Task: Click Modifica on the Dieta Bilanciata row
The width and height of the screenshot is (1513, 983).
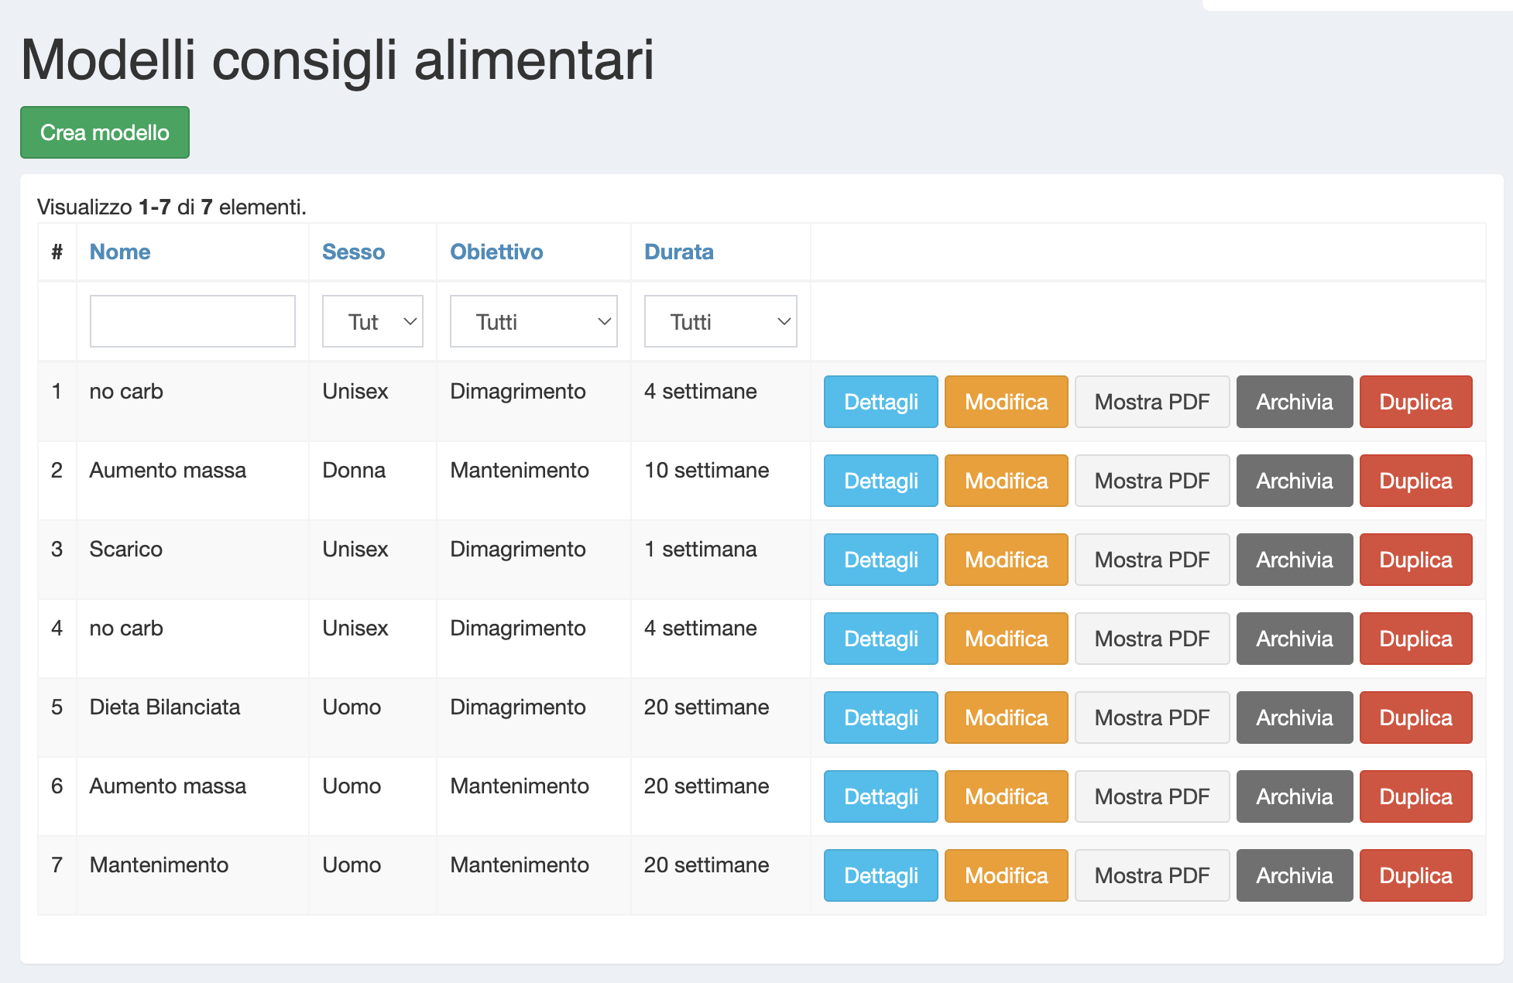Action: (1006, 718)
